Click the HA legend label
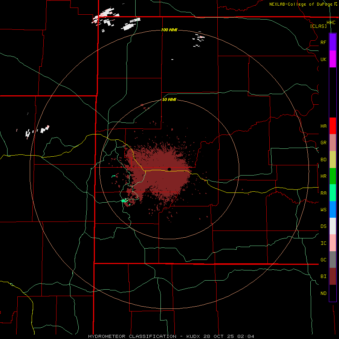Viewport: 339px width, 339px height. (324, 126)
